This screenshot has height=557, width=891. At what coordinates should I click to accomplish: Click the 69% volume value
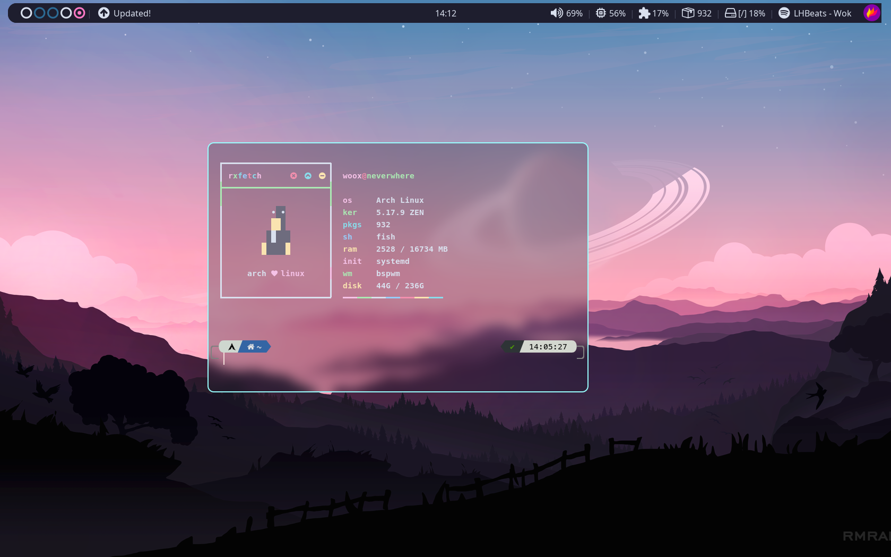574,13
